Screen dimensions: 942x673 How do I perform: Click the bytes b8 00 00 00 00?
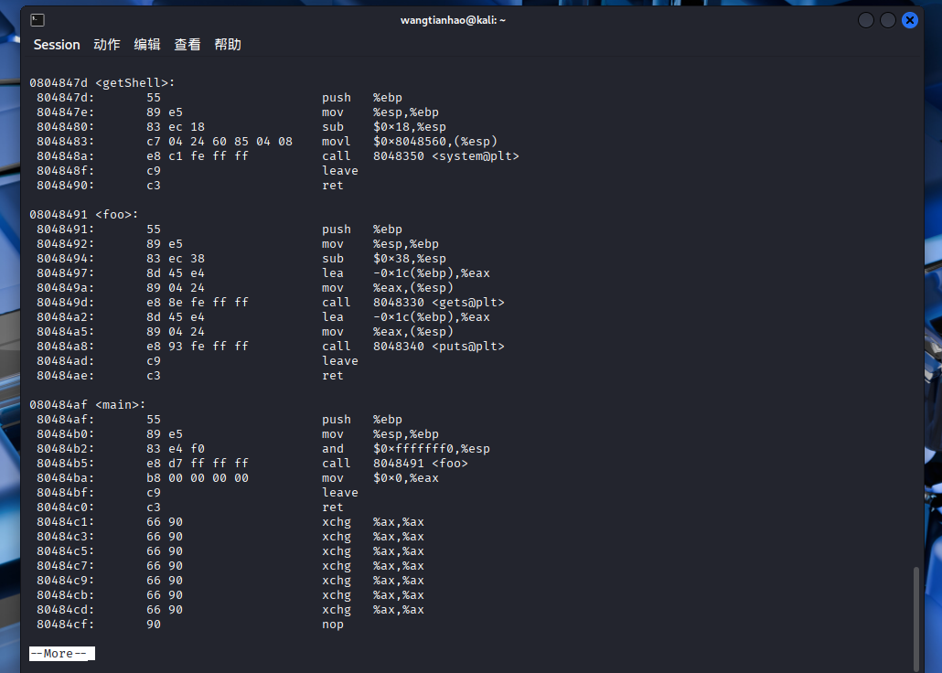197,477
